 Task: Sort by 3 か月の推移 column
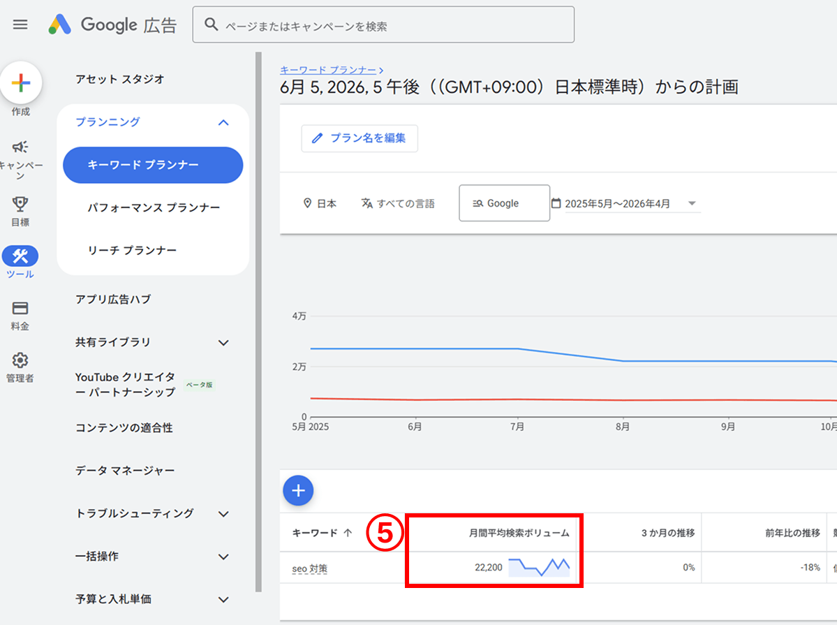[668, 533]
